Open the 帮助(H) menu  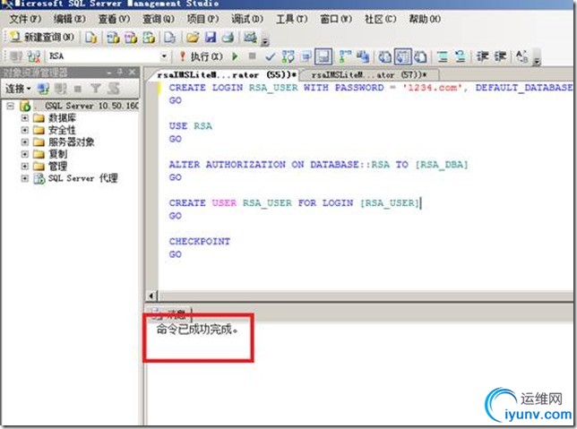pyautogui.click(x=425, y=19)
